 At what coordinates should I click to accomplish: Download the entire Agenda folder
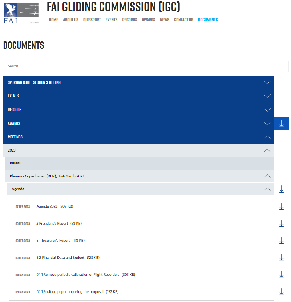tap(281, 189)
